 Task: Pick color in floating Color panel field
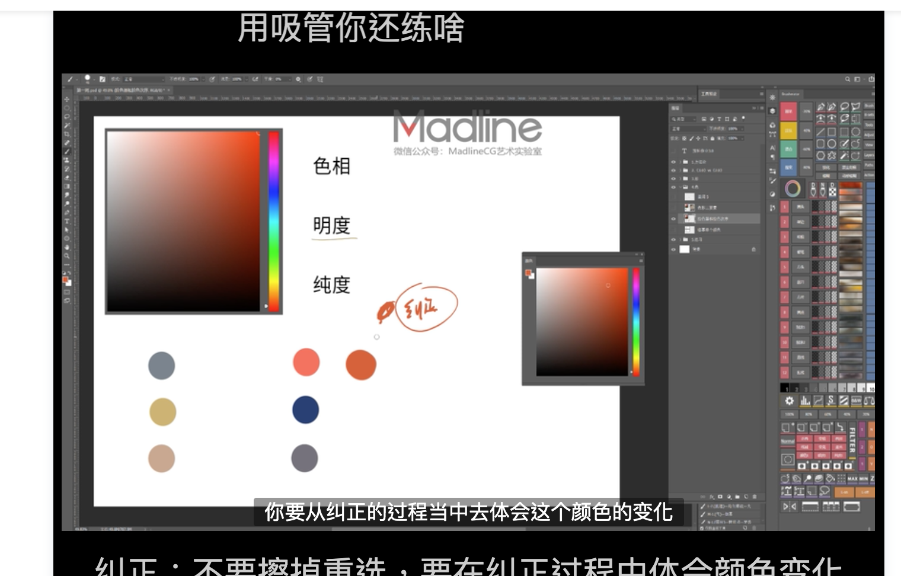[x=582, y=321]
